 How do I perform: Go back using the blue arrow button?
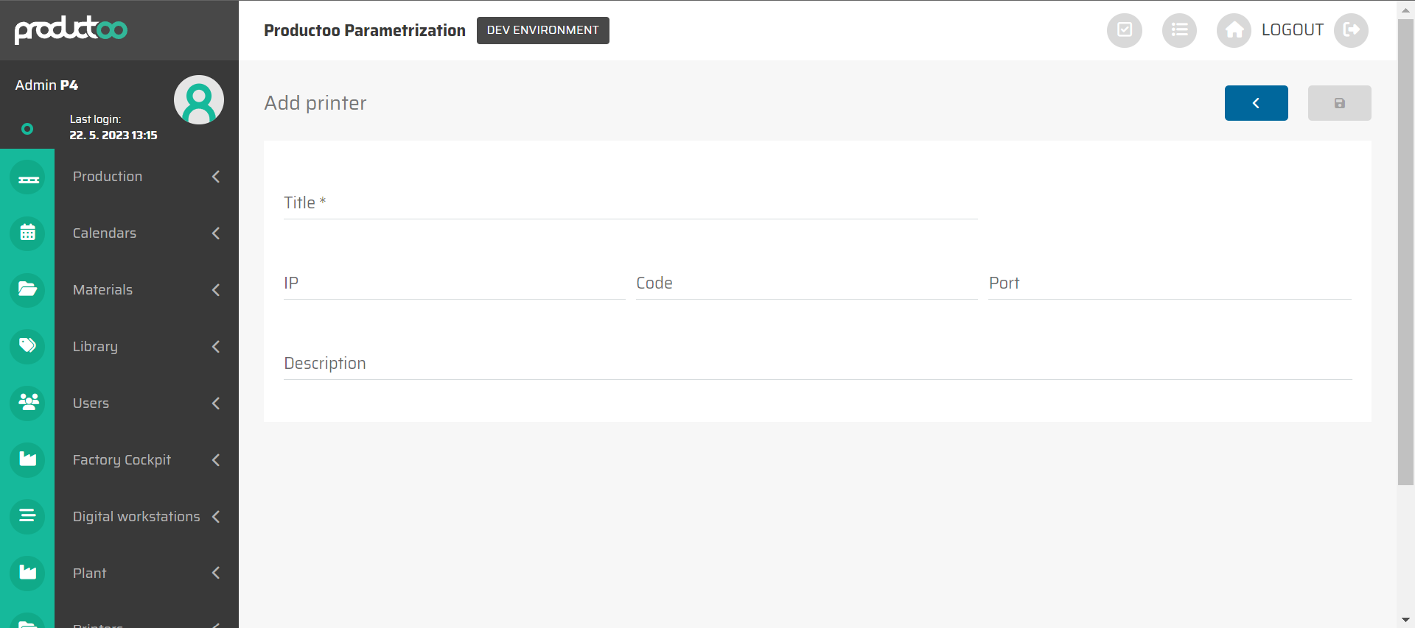tap(1256, 103)
